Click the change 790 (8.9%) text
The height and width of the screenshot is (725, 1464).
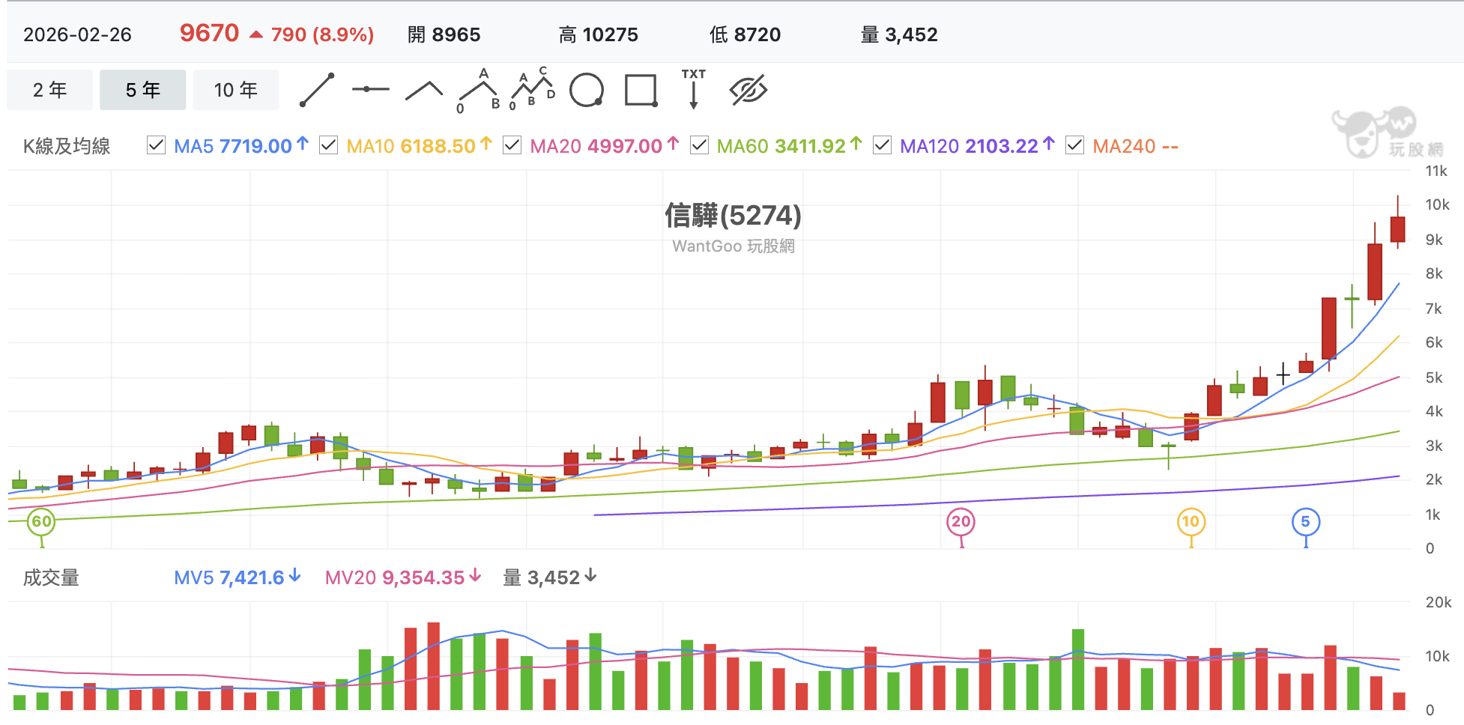click(x=322, y=34)
